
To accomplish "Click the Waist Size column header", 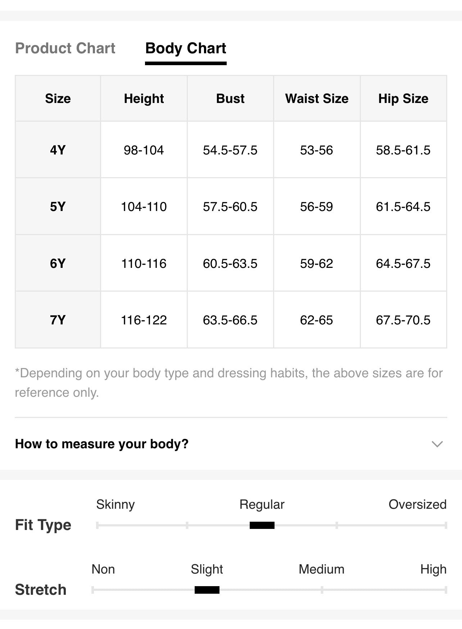I will [x=317, y=98].
